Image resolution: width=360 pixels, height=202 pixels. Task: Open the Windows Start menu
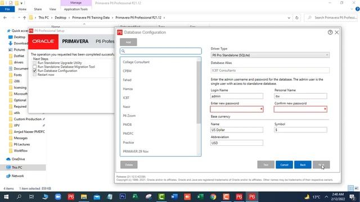(6, 197)
